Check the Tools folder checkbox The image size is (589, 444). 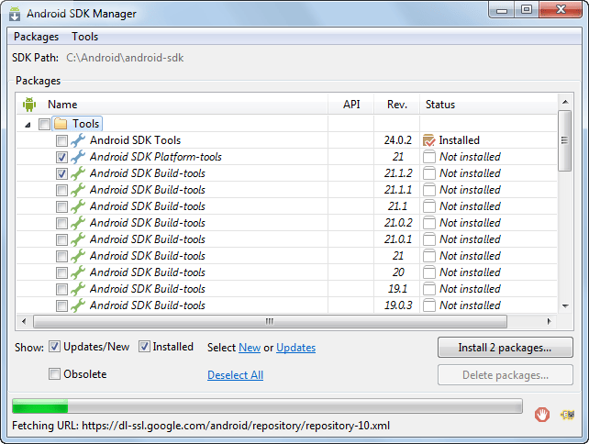(44, 124)
